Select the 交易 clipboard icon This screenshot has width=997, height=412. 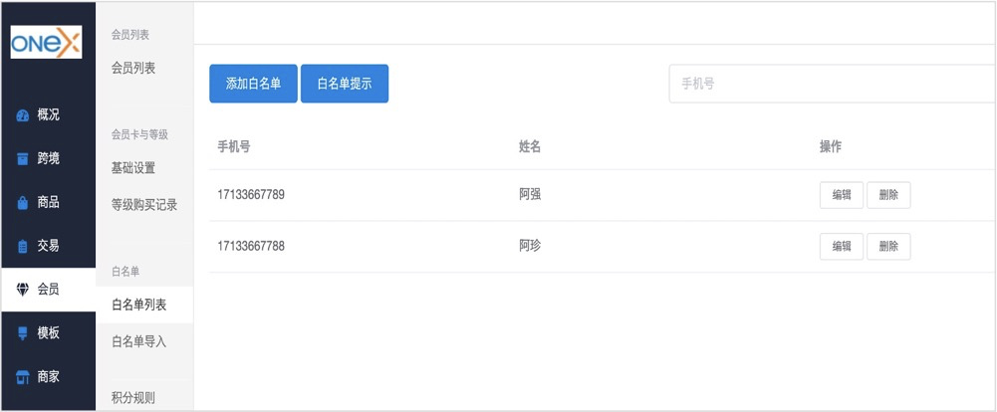pyautogui.click(x=22, y=247)
